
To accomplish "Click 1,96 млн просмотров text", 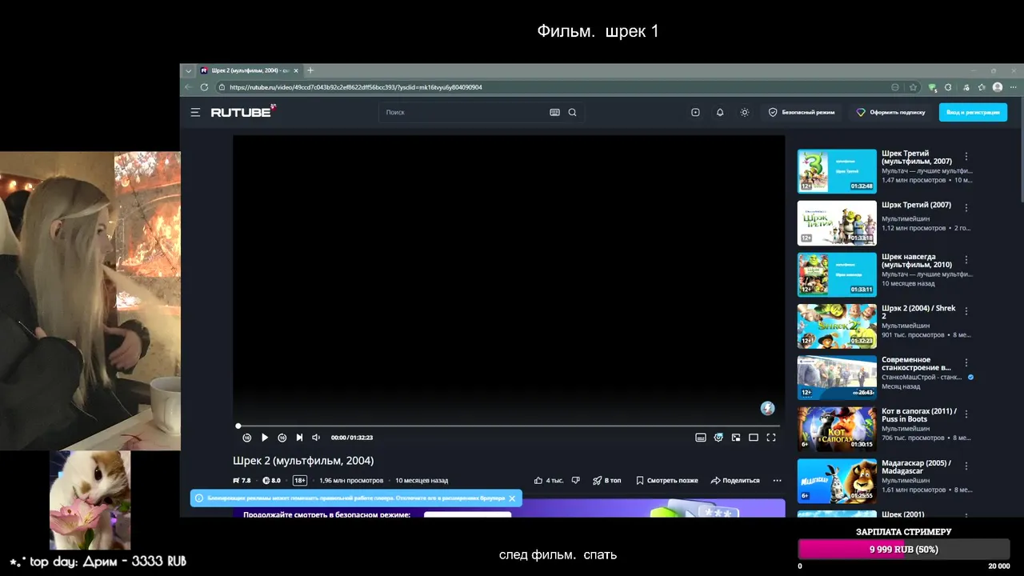I will point(351,481).
